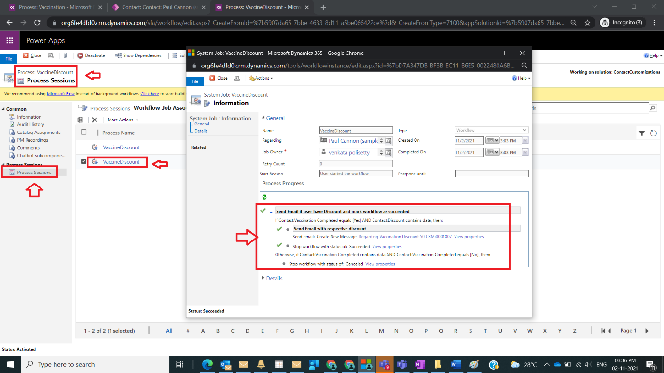Screen dimensions: 664x373
Task: Open the Power Apps app launcher waffle icon
Action: [9, 40]
